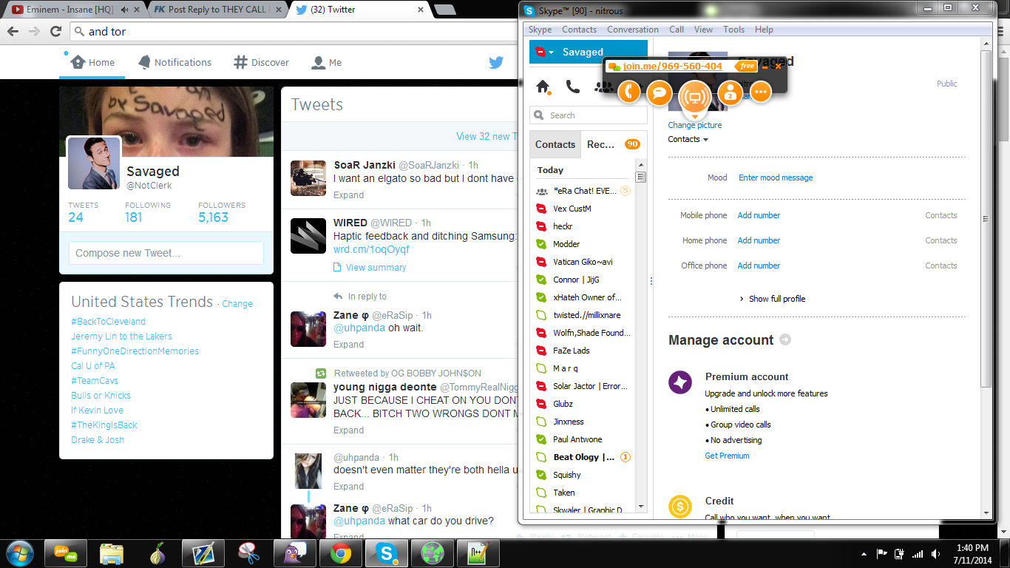Expand tweet 'doesn't even matter they're both'
This screenshot has width=1010, height=568.
point(348,487)
